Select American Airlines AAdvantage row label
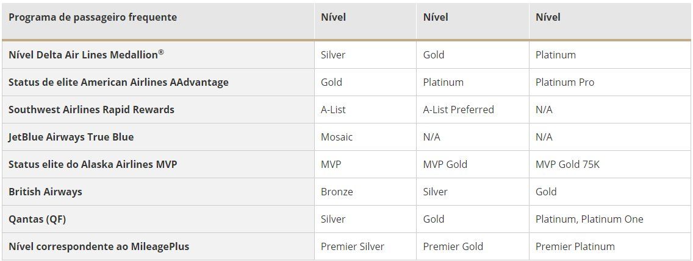Viewport: 693px width, 261px height. click(118, 83)
